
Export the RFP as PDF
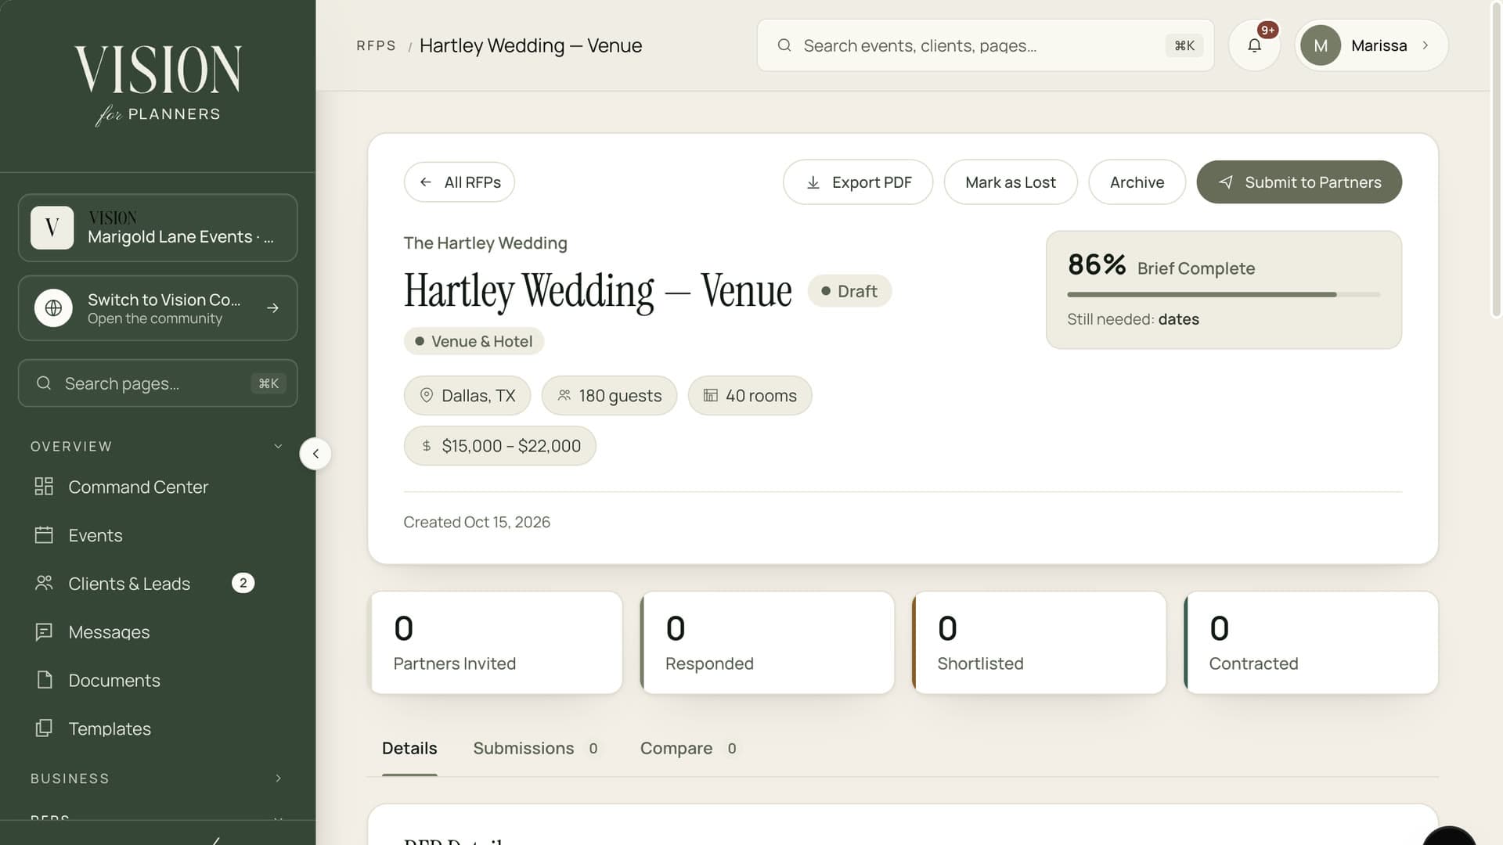(x=858, y=182)
